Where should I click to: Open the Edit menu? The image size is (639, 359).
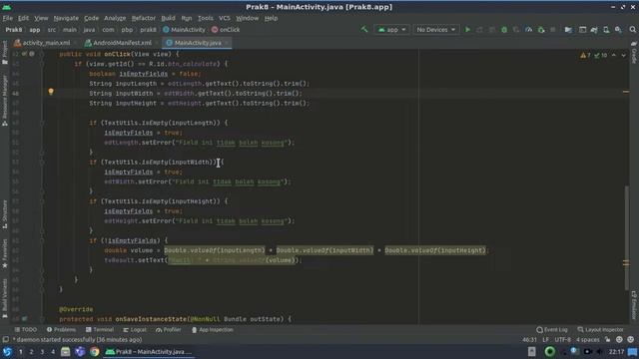pos(23,18)
